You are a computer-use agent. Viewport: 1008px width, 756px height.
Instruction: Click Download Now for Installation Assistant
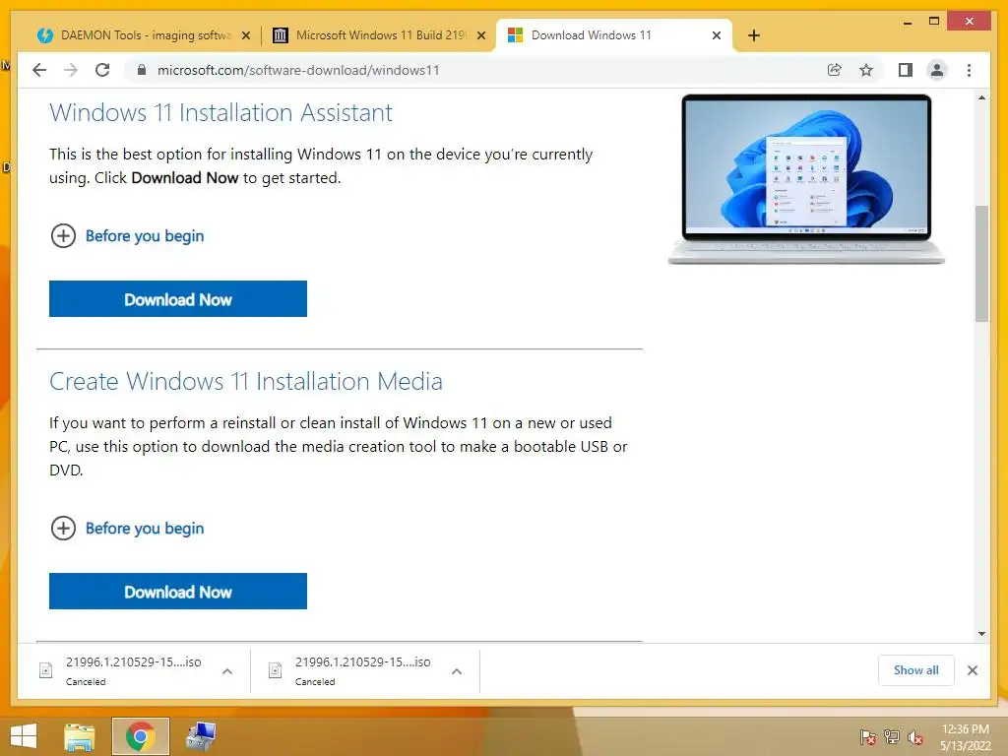[178, 299]
